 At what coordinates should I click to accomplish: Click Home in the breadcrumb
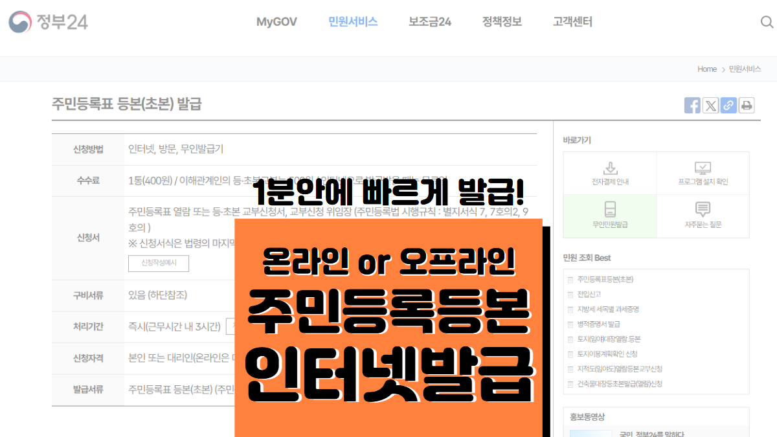point(706,69)
